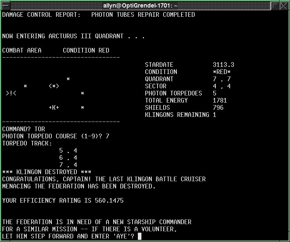Viewport: 290px width, 242px height.
Task: Click the *** KLINGON DESTROYED *** message
Action: (x=47, y=172)
